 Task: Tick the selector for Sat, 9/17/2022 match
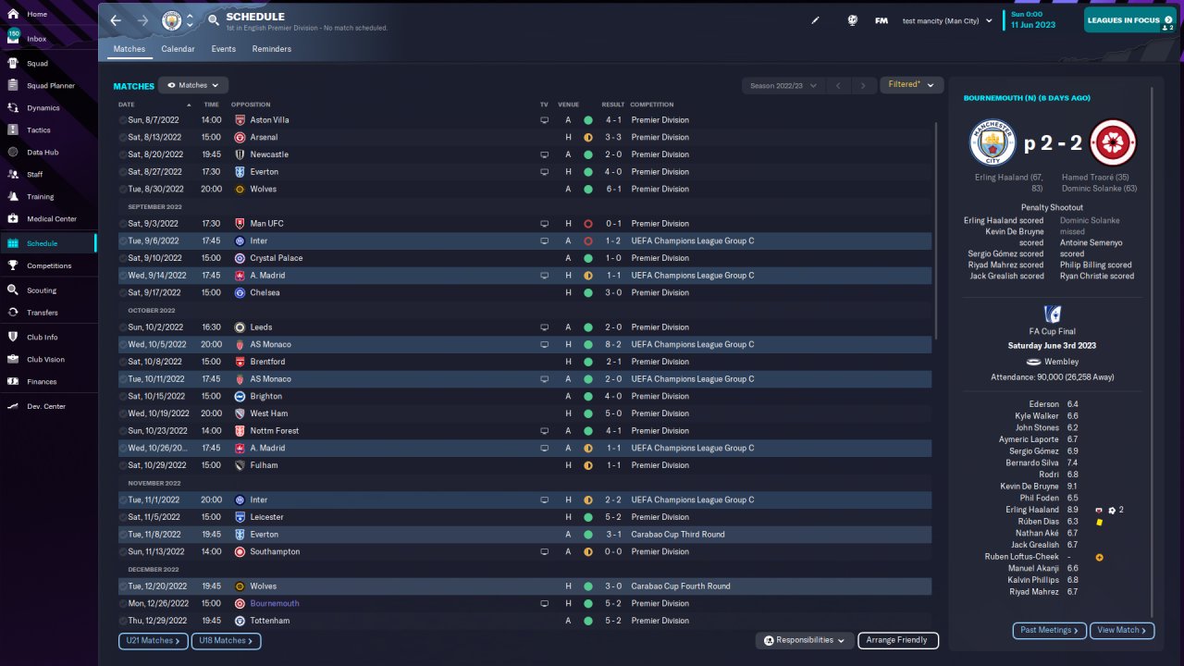click(122, 293)
